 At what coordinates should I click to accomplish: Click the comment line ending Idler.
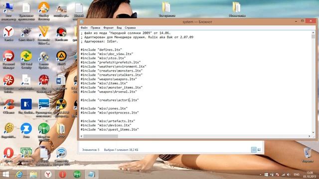[99, 41]
